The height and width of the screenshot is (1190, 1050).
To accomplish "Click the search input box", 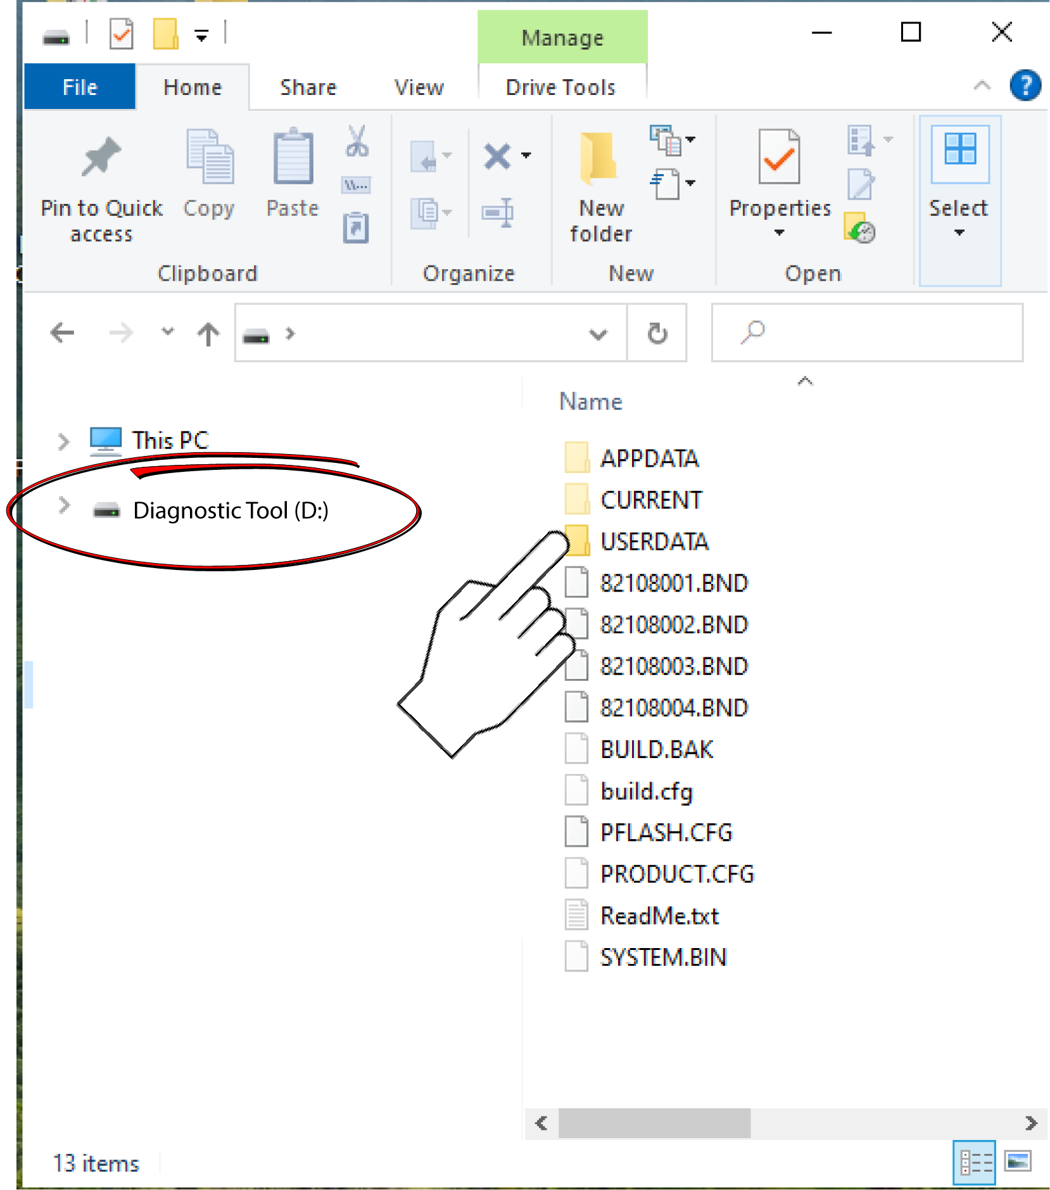I will [880, 332].
